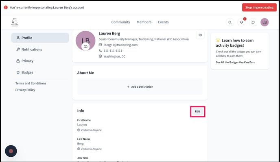Click the Stop Impersonating button
280x162 pixels.
pyautogui.click(x=259, y=7)
